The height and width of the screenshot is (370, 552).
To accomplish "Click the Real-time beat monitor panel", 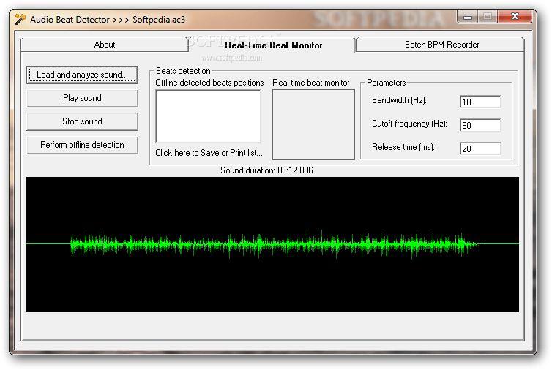I will point(313,124).
